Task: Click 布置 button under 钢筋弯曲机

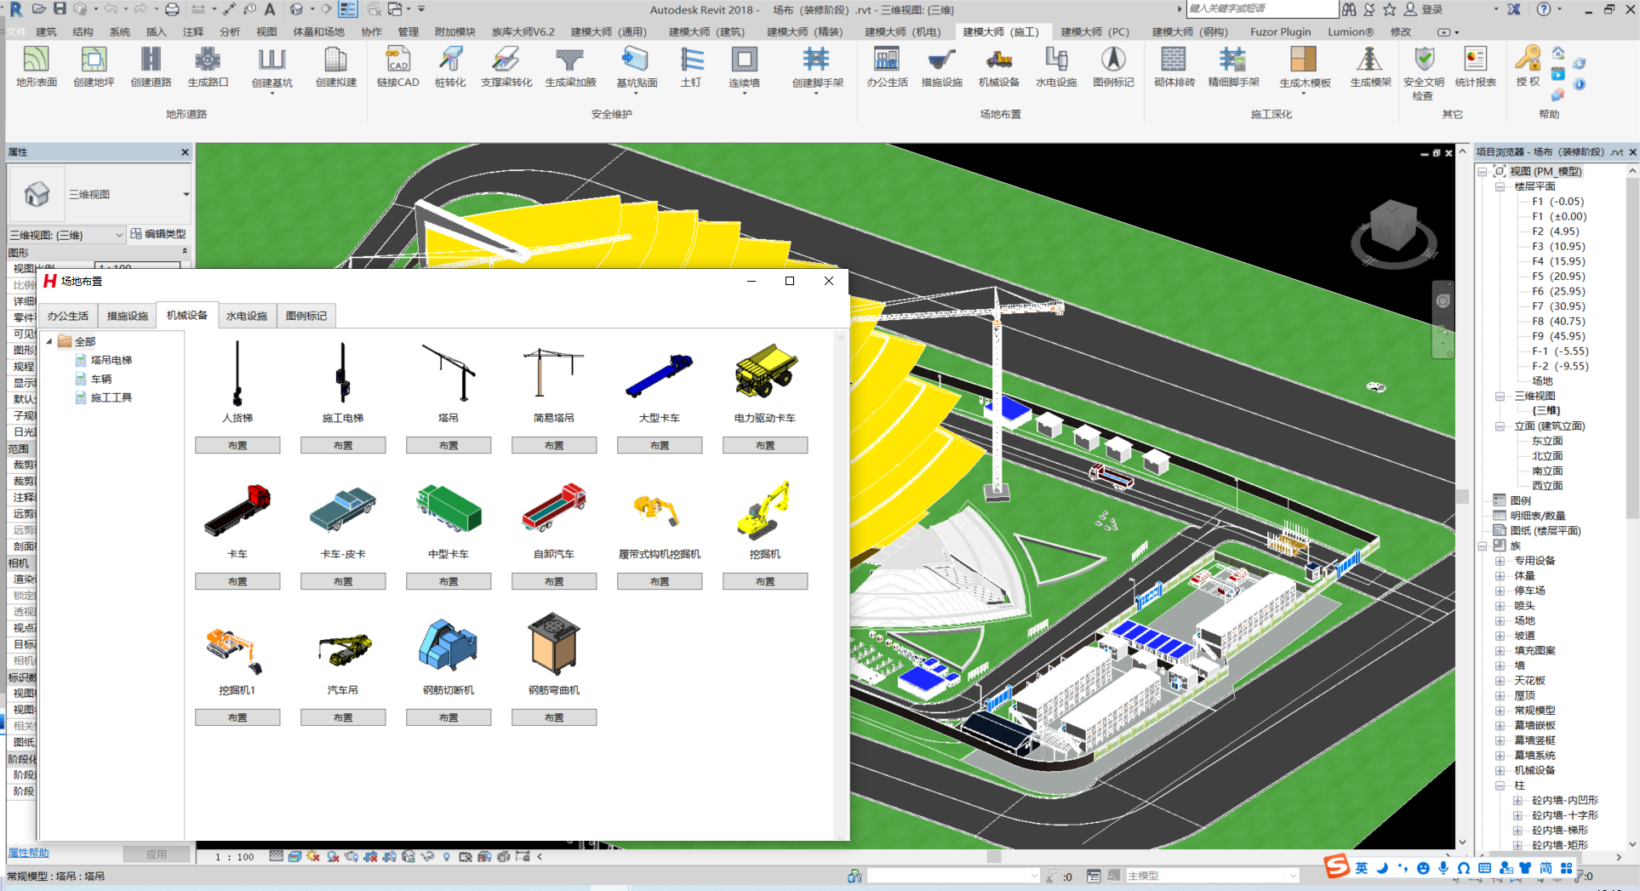Action: tap(554, 717)
